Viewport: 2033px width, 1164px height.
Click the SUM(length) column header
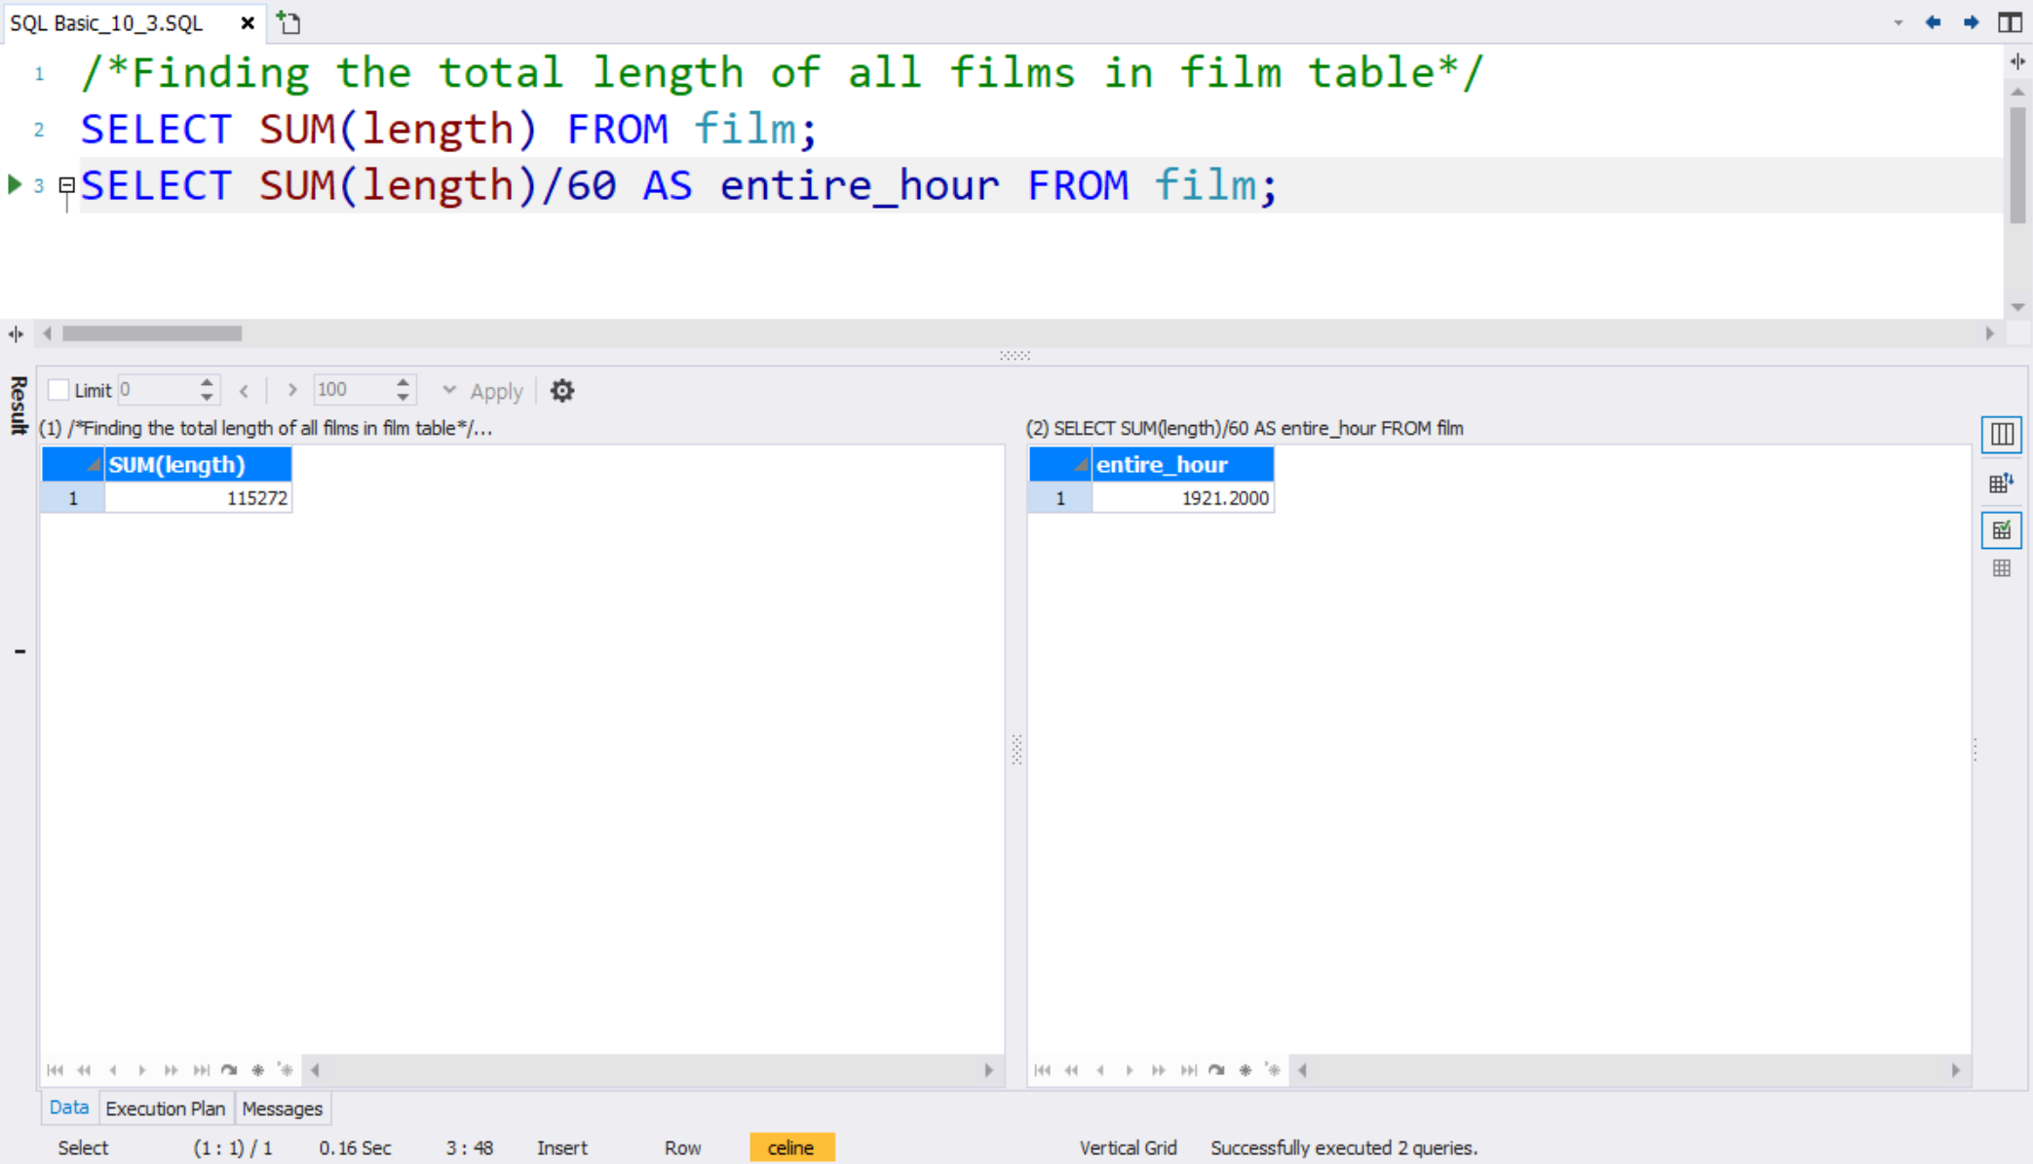point(178,464)
